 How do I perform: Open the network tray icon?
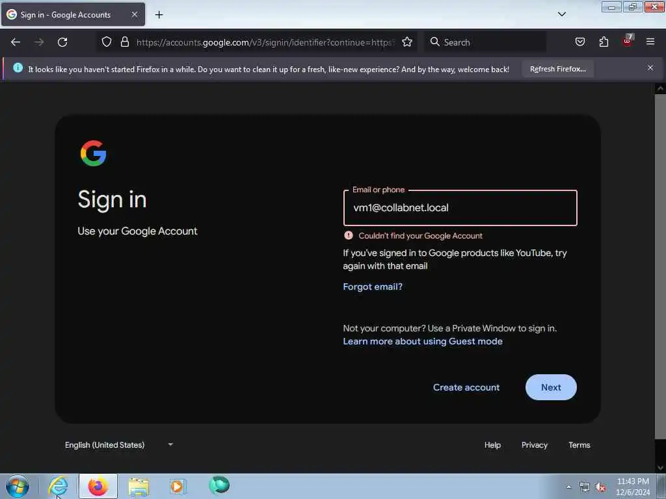point(585,487)
